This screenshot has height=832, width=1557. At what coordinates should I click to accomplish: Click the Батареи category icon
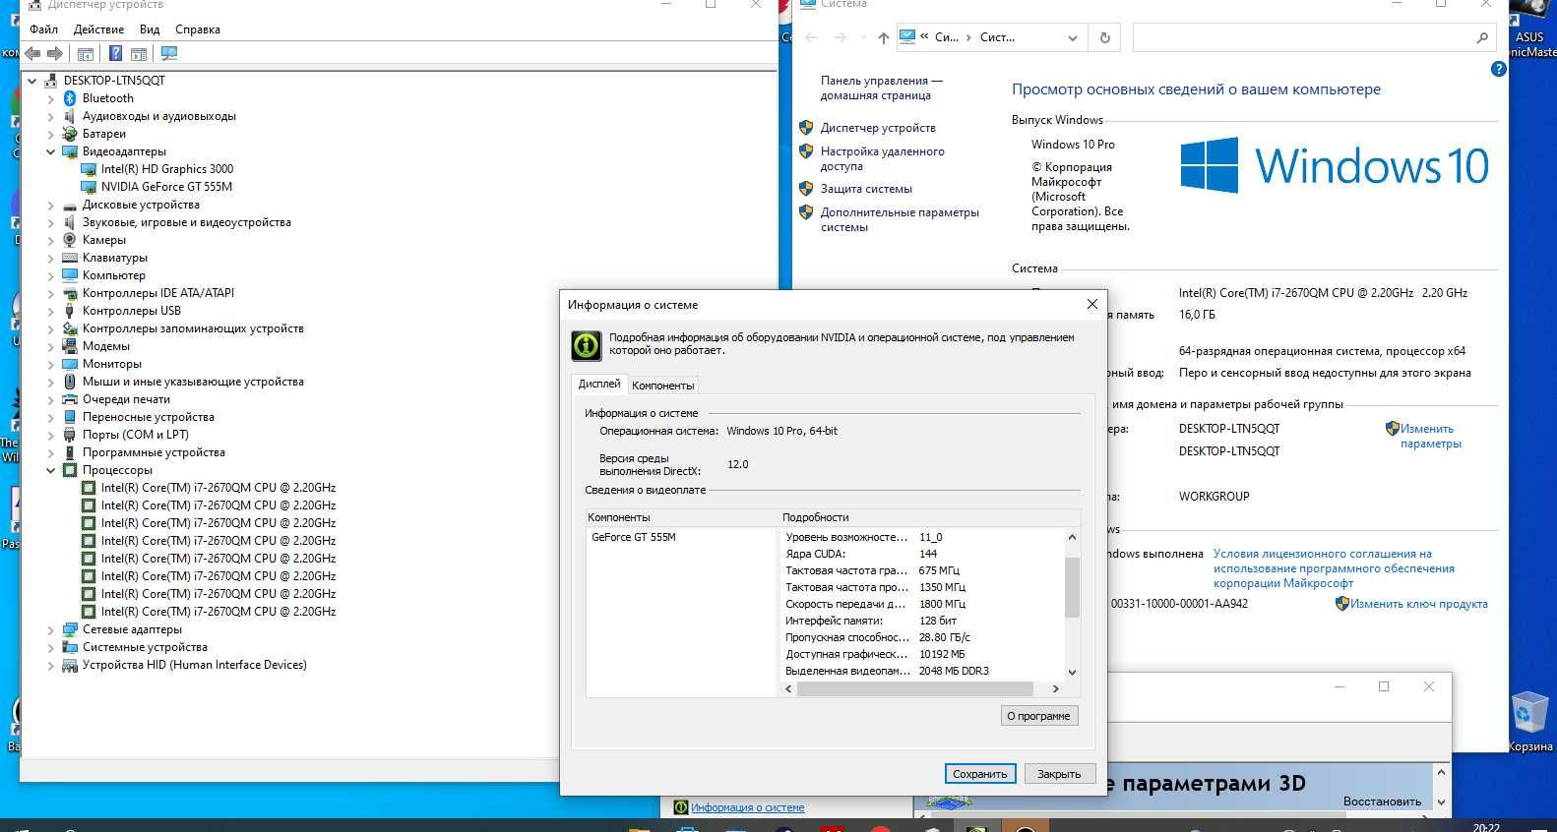tap(70, 134)
